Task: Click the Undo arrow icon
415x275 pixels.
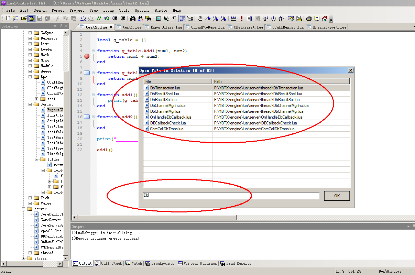Action: click(x=83, y=18)
